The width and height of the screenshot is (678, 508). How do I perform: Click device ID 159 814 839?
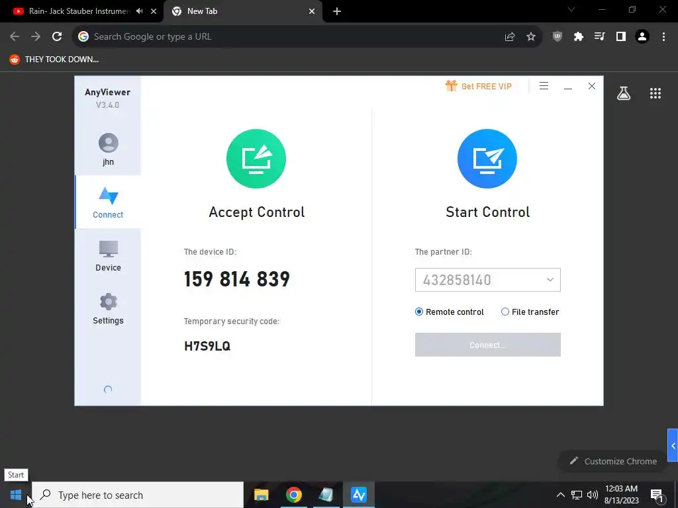tap(237, 279)
